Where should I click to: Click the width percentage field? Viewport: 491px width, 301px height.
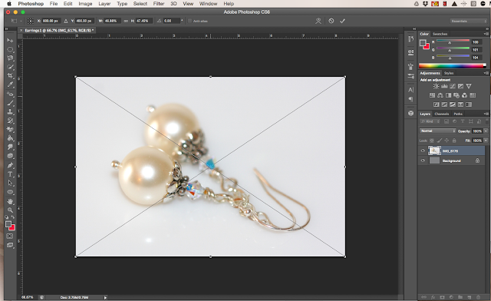[111, 21]
